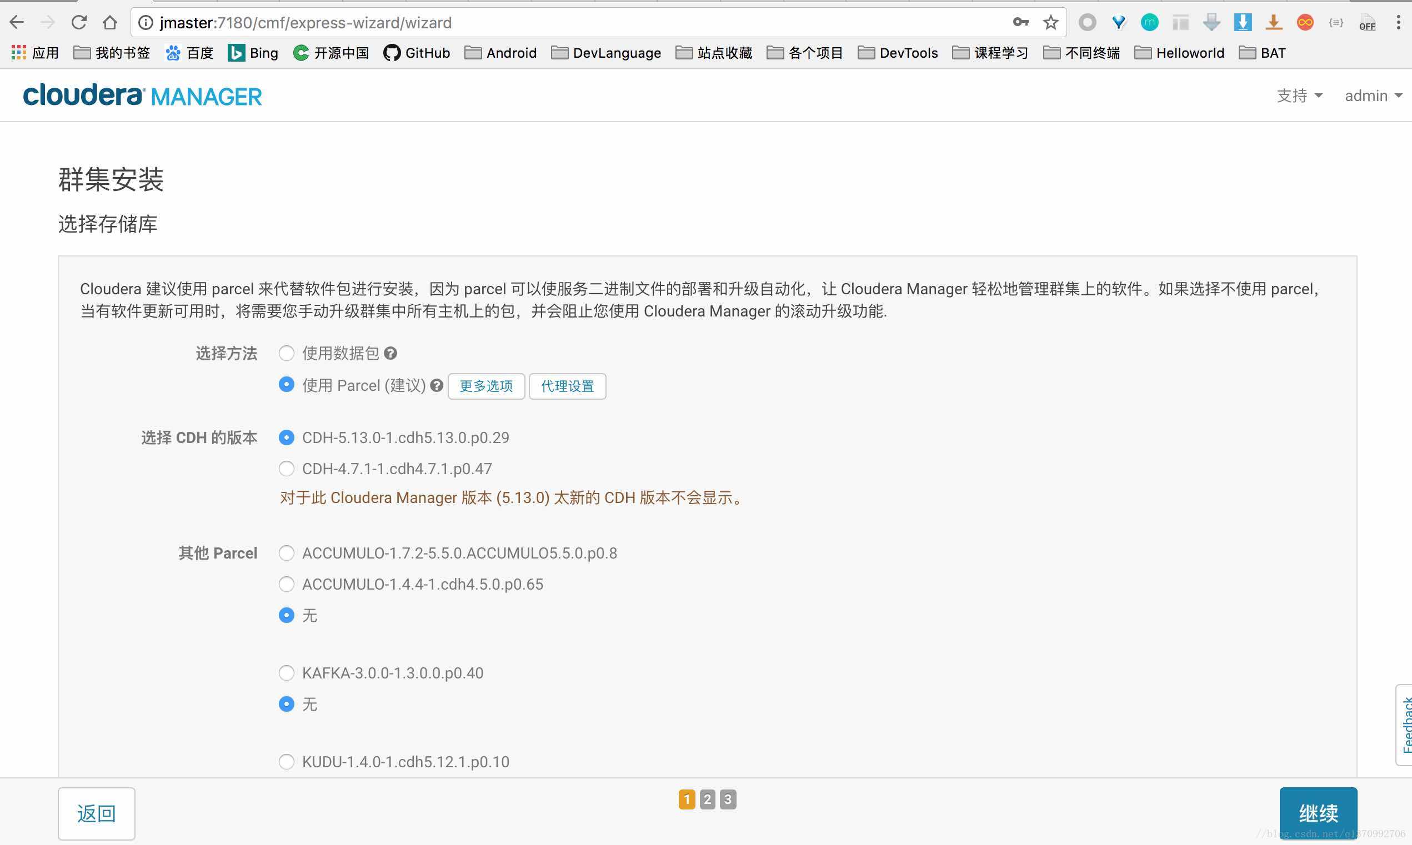Image resolution: width=1412 pixels, height=845 pixels.
Task: Select ACCUMULO-1.7.2-5.5.0 parcel
Action: coord(287,553)
